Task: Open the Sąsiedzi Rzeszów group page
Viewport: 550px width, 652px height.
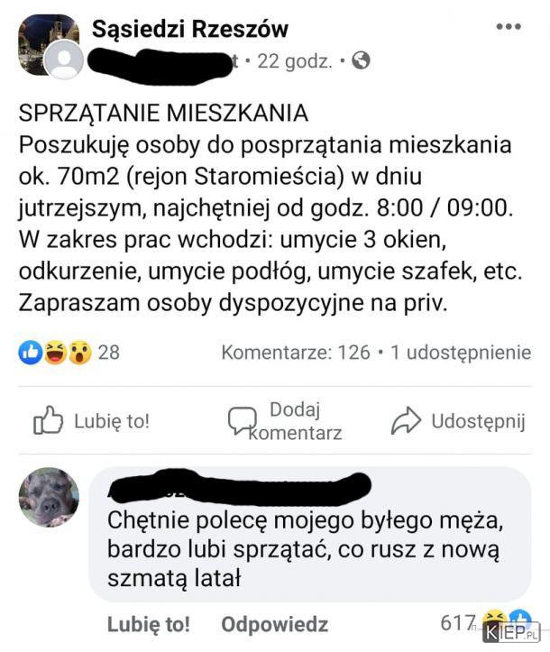Action: 190,29
